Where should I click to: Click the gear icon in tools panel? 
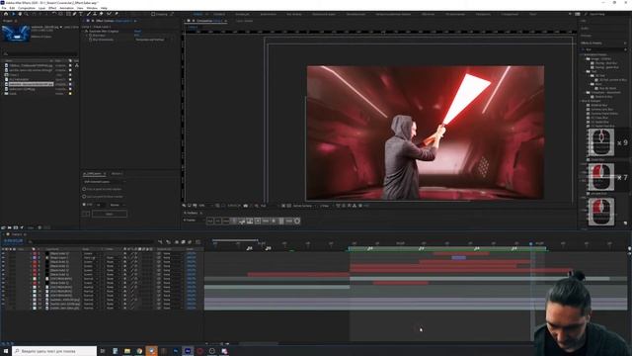(297, 222)
